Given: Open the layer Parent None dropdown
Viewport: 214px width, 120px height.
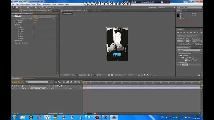Looking at the screenshot, I should click(74, 88).
